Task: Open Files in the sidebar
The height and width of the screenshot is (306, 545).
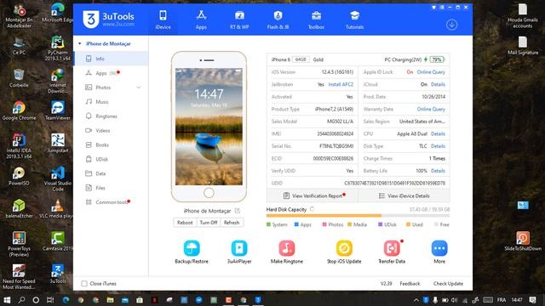Action: click(100, 188)
